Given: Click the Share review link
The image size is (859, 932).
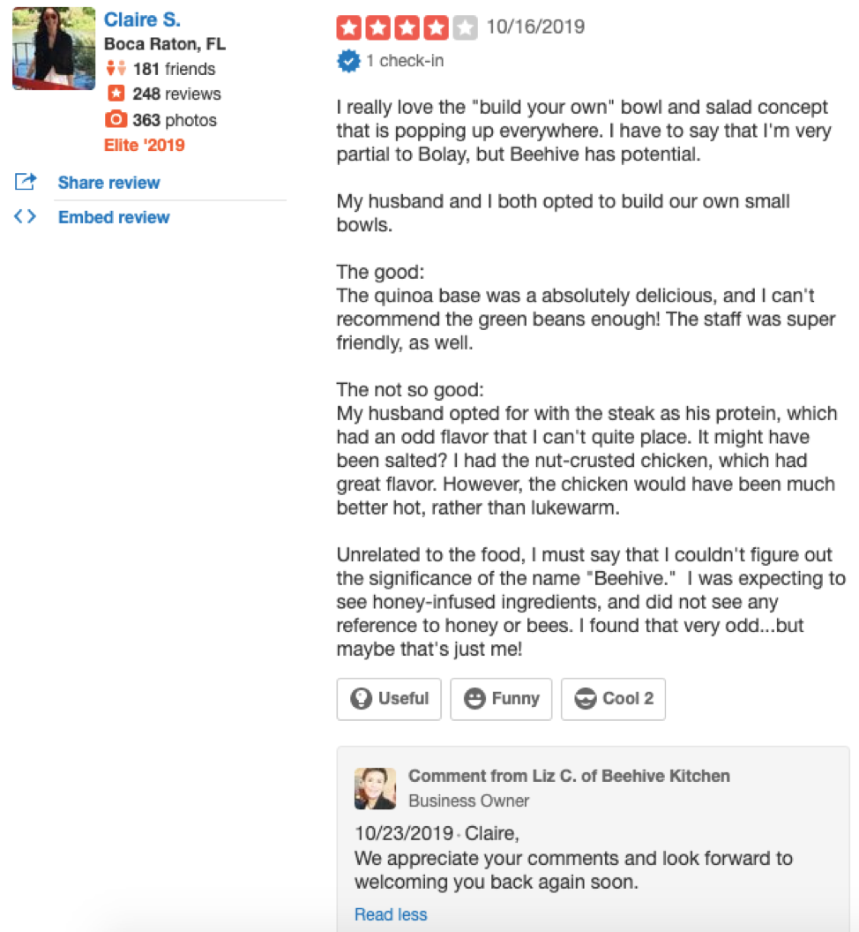Looking at the screenshot, I should (x=108, y=183).
